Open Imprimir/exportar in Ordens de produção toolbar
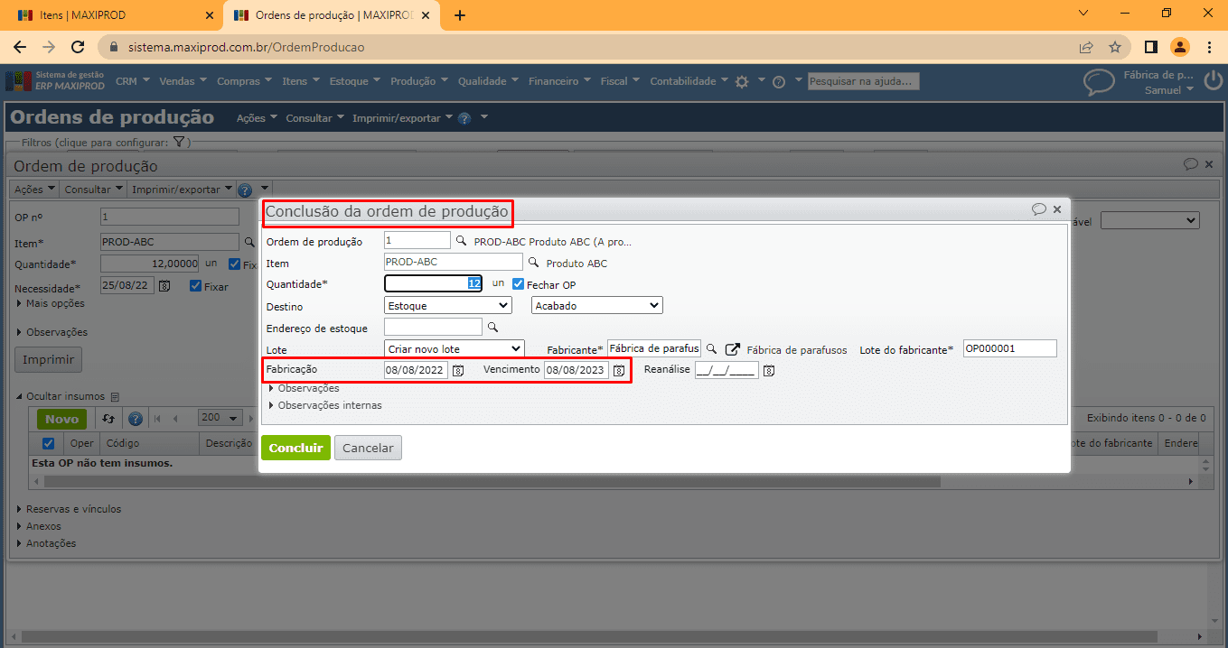The height and width of the screenshot is (648, 1228). (402, 118)
